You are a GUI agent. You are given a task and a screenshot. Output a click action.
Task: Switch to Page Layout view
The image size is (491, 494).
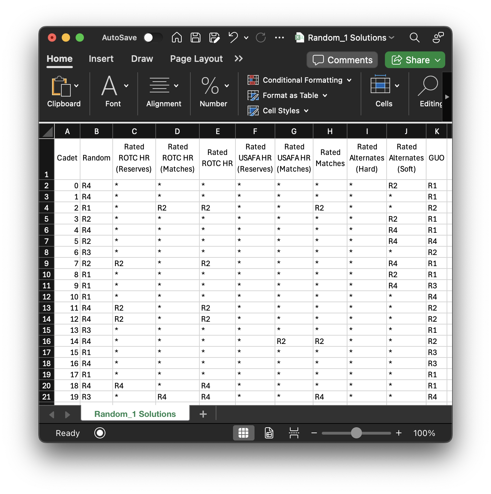pyautogui.click(x=269, y=433)
